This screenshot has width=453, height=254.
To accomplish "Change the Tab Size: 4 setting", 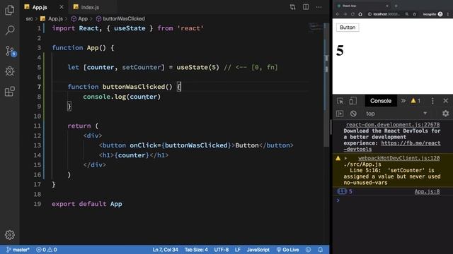I will tap(196, 250).
